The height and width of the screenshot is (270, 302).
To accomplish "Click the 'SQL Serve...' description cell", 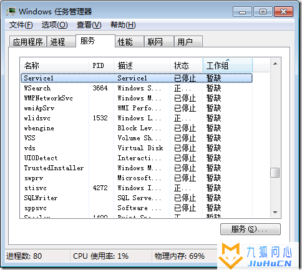I will [x=139, y=198].
